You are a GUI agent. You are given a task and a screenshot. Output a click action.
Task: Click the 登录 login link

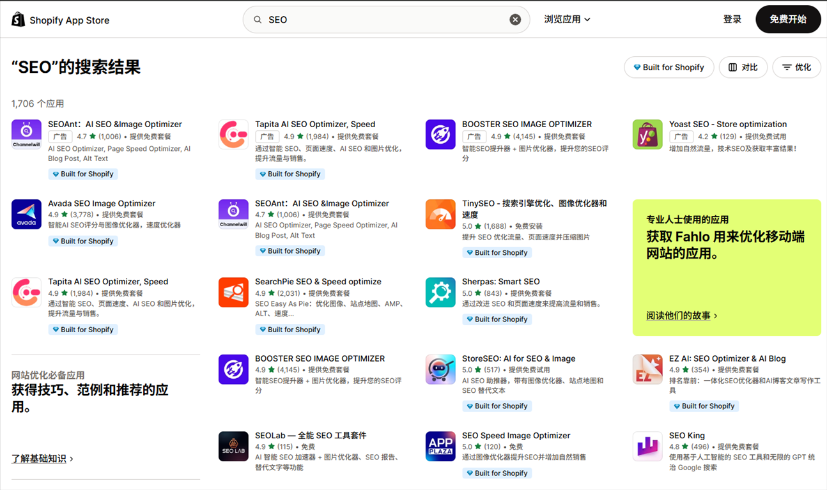[732, 20]
